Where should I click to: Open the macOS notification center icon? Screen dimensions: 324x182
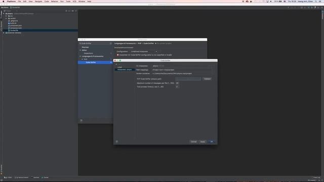320,1
